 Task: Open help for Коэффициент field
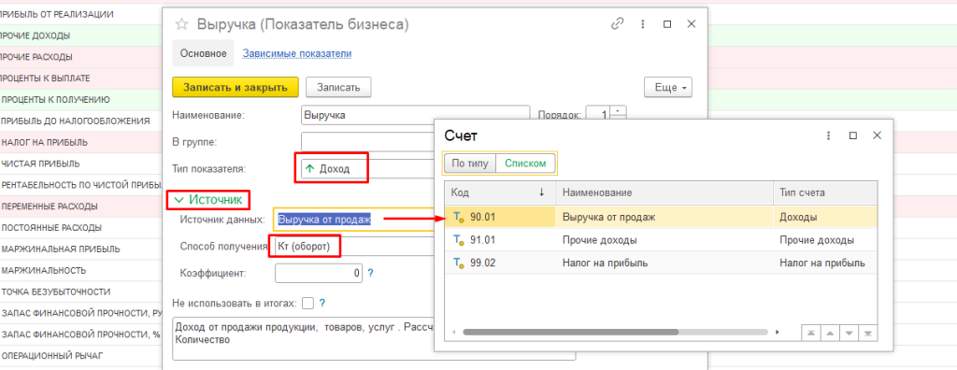(x=370, y=273)
